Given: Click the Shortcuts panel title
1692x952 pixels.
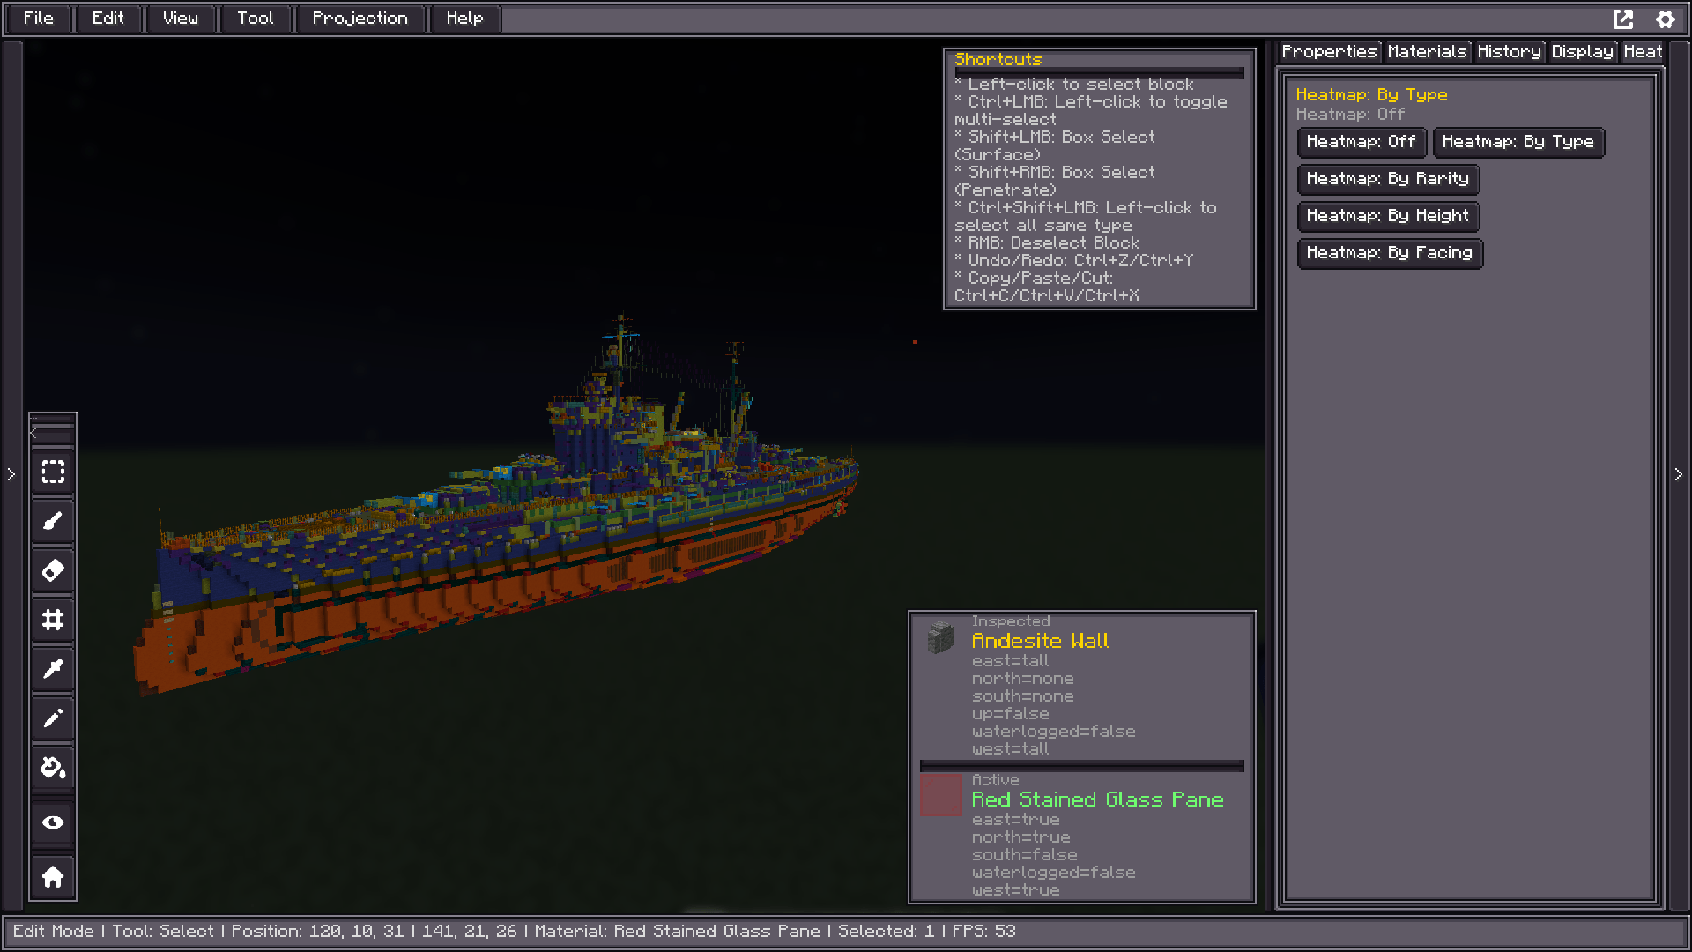Looking at the screenshot, I should click(998, 60).
